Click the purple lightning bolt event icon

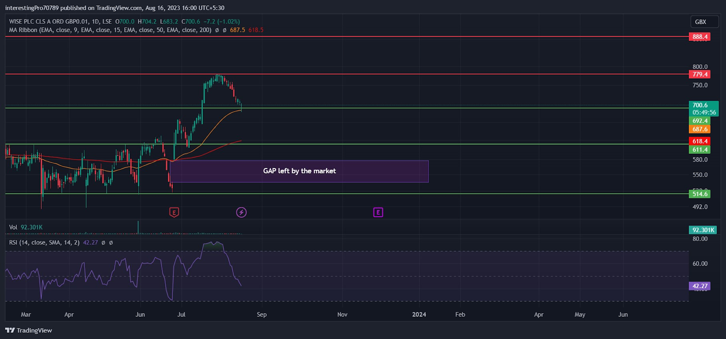pos(241,212)
